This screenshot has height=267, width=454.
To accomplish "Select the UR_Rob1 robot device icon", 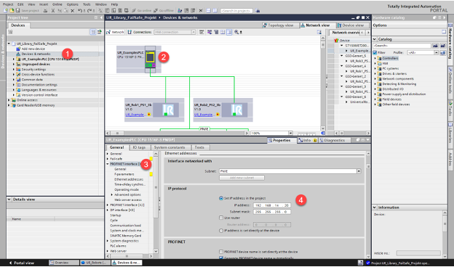I will [x=168, y=110].
